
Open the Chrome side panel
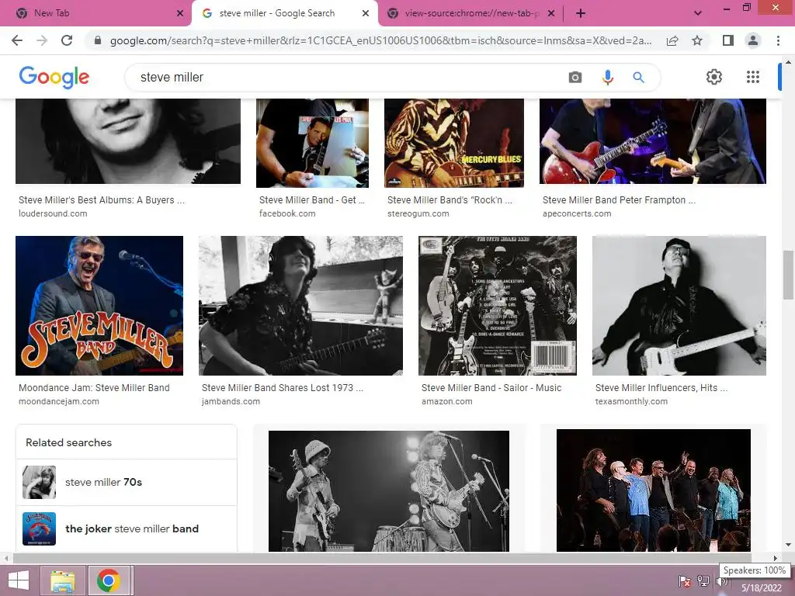pos(728,40)
